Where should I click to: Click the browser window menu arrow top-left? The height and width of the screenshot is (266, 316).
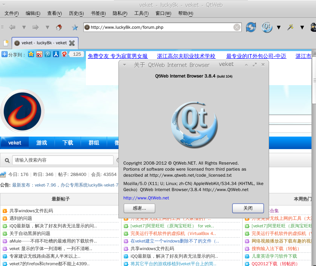tap(3, 5)
